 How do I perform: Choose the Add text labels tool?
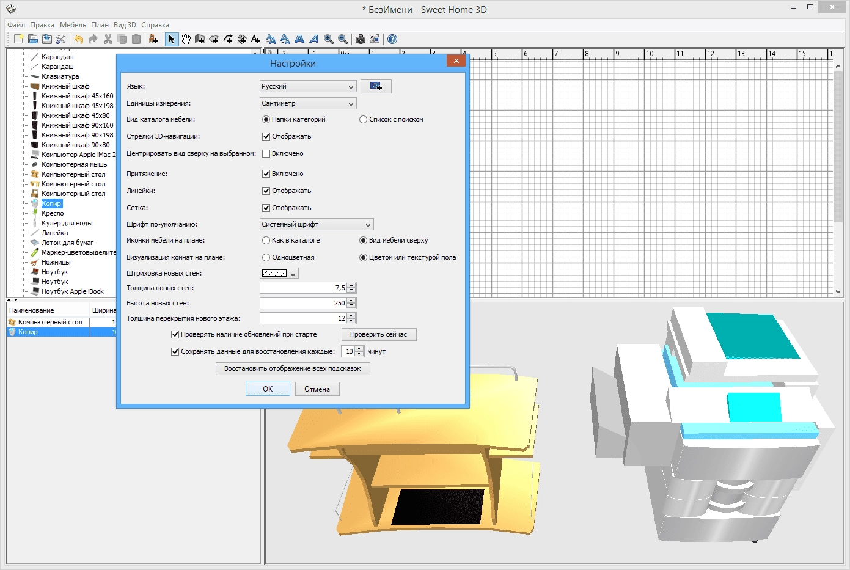255,39
